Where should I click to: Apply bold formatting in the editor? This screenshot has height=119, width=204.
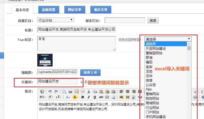coord(82,97)
